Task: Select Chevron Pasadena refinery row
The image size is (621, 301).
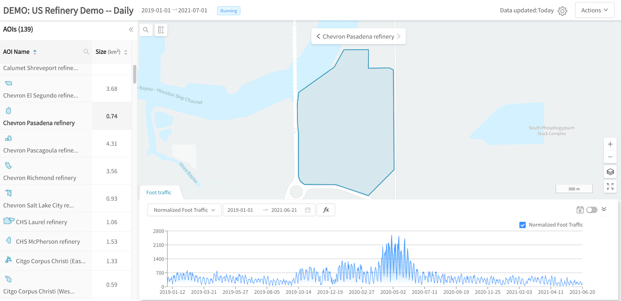Action: click(x=66, y=116)
